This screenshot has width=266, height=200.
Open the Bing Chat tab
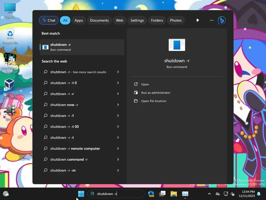49,20
